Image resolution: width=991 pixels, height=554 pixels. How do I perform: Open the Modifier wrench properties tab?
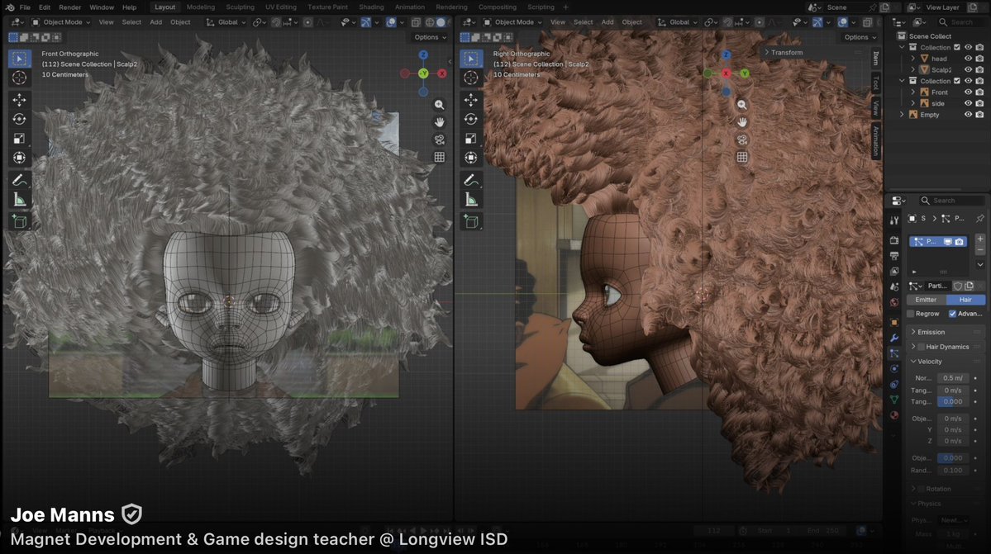tap(893, 338)
